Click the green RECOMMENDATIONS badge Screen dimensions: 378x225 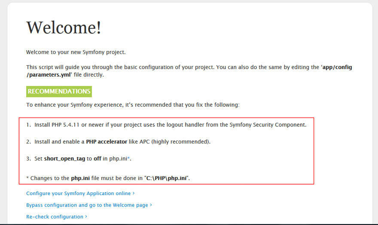point(59,91)
